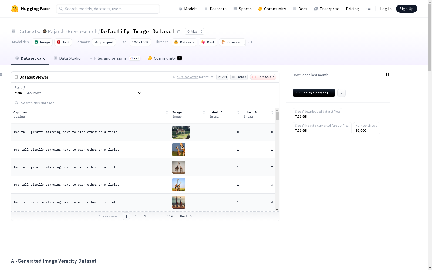Screen dimensions: 432x270
Task: Open the Models page
Action: pos(188,9)
